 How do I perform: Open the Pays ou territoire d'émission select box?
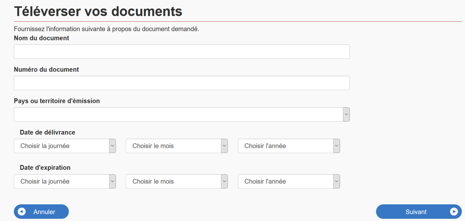pos(178,114)
